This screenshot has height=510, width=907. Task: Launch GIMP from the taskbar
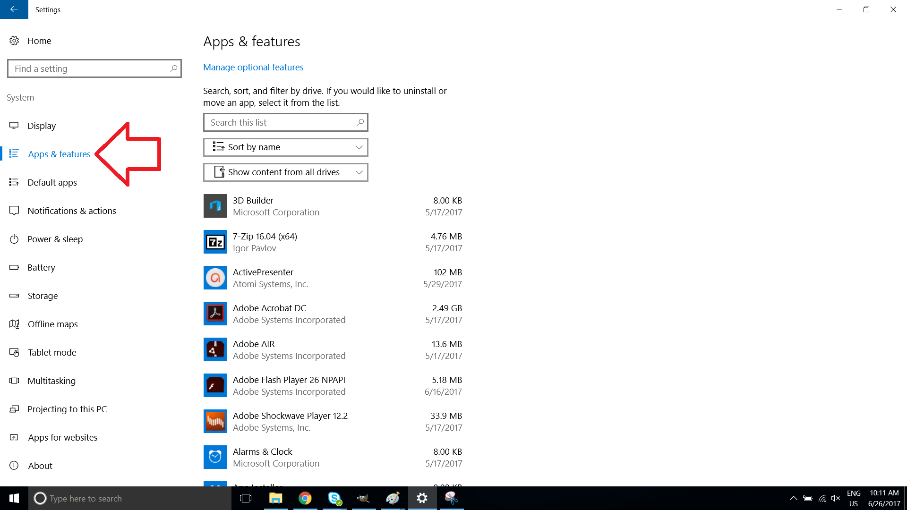363,498
